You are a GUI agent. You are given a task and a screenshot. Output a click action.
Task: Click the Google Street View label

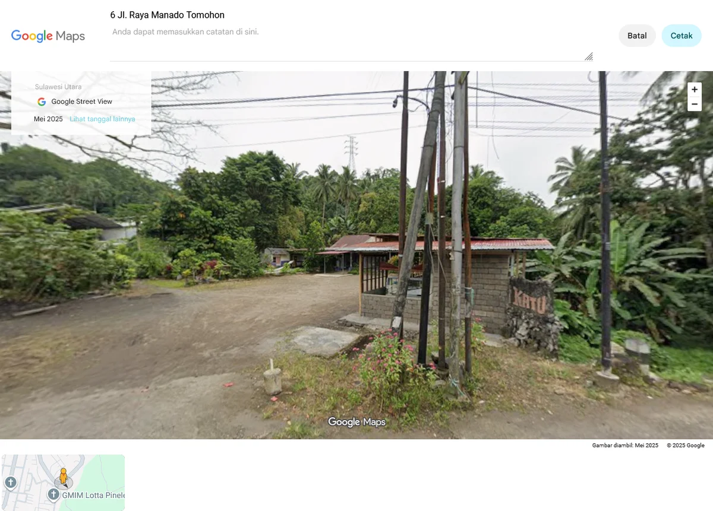tap(81, 101)
